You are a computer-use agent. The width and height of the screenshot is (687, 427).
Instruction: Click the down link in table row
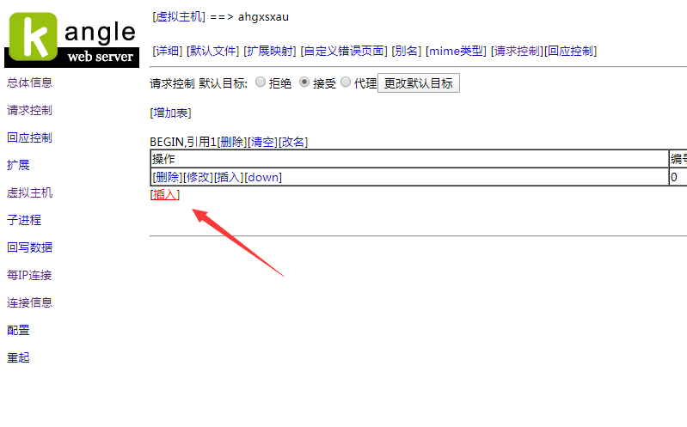[x=262, y=177]
